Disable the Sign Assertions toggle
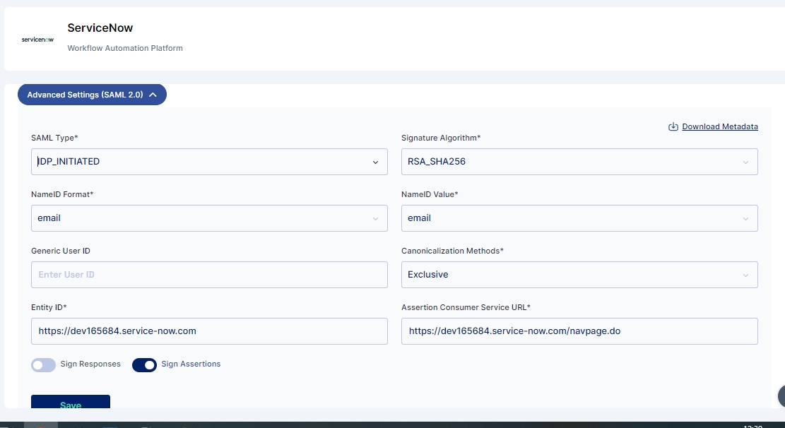Image resolution: width=785 pixels, height=428 pixels. 144,365
